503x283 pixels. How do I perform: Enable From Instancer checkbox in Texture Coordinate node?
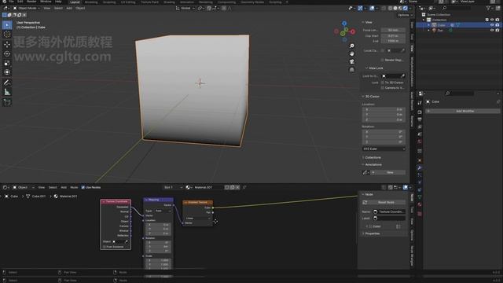pos(105,247)
